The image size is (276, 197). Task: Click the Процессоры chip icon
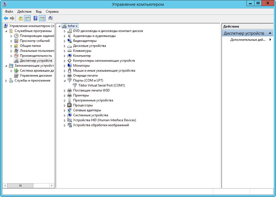[x=70, y=105]
